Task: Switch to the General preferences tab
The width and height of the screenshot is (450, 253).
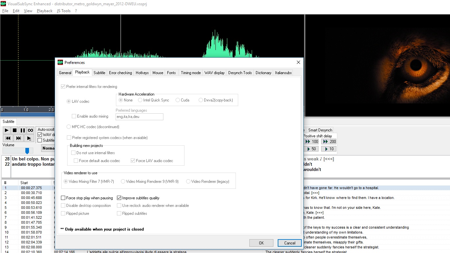Action: [x=65, y=73]
